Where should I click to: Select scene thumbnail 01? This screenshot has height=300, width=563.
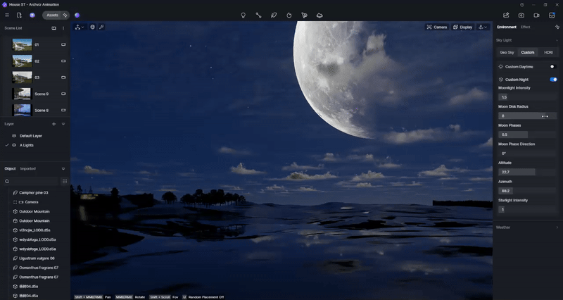tap(22, 44)
